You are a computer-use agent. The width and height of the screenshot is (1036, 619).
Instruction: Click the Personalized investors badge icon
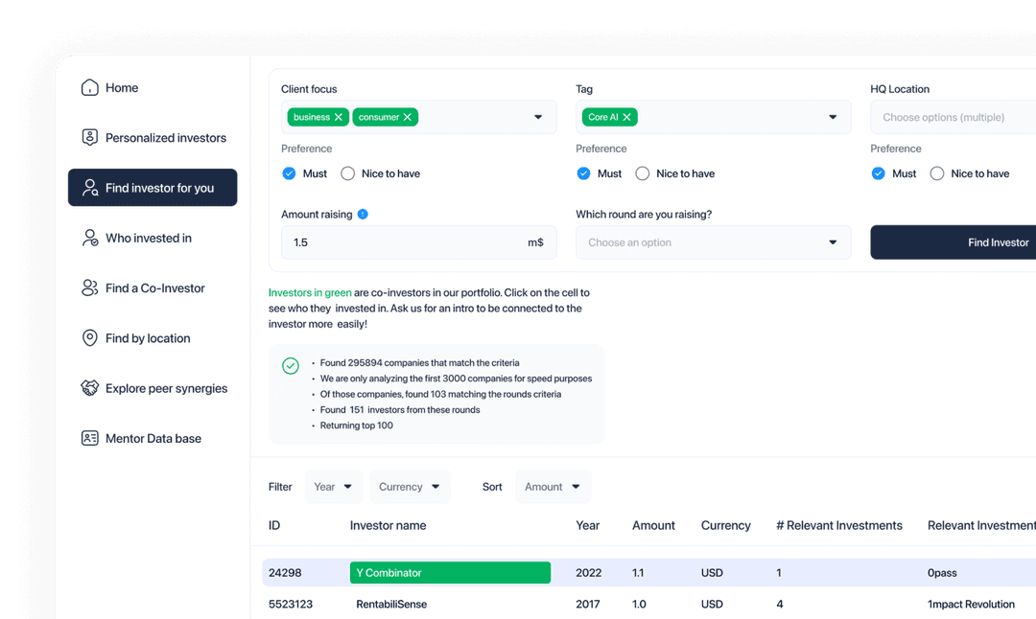(90, 138)
